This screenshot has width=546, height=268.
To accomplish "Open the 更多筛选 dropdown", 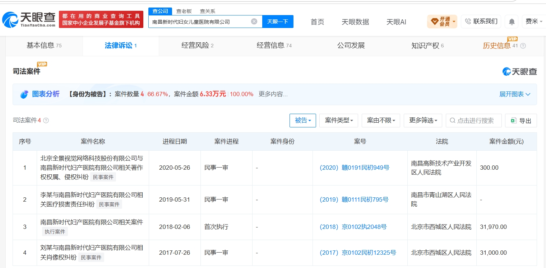I will [423, 121].
